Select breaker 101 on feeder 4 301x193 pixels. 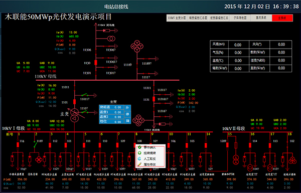(66, 145)
